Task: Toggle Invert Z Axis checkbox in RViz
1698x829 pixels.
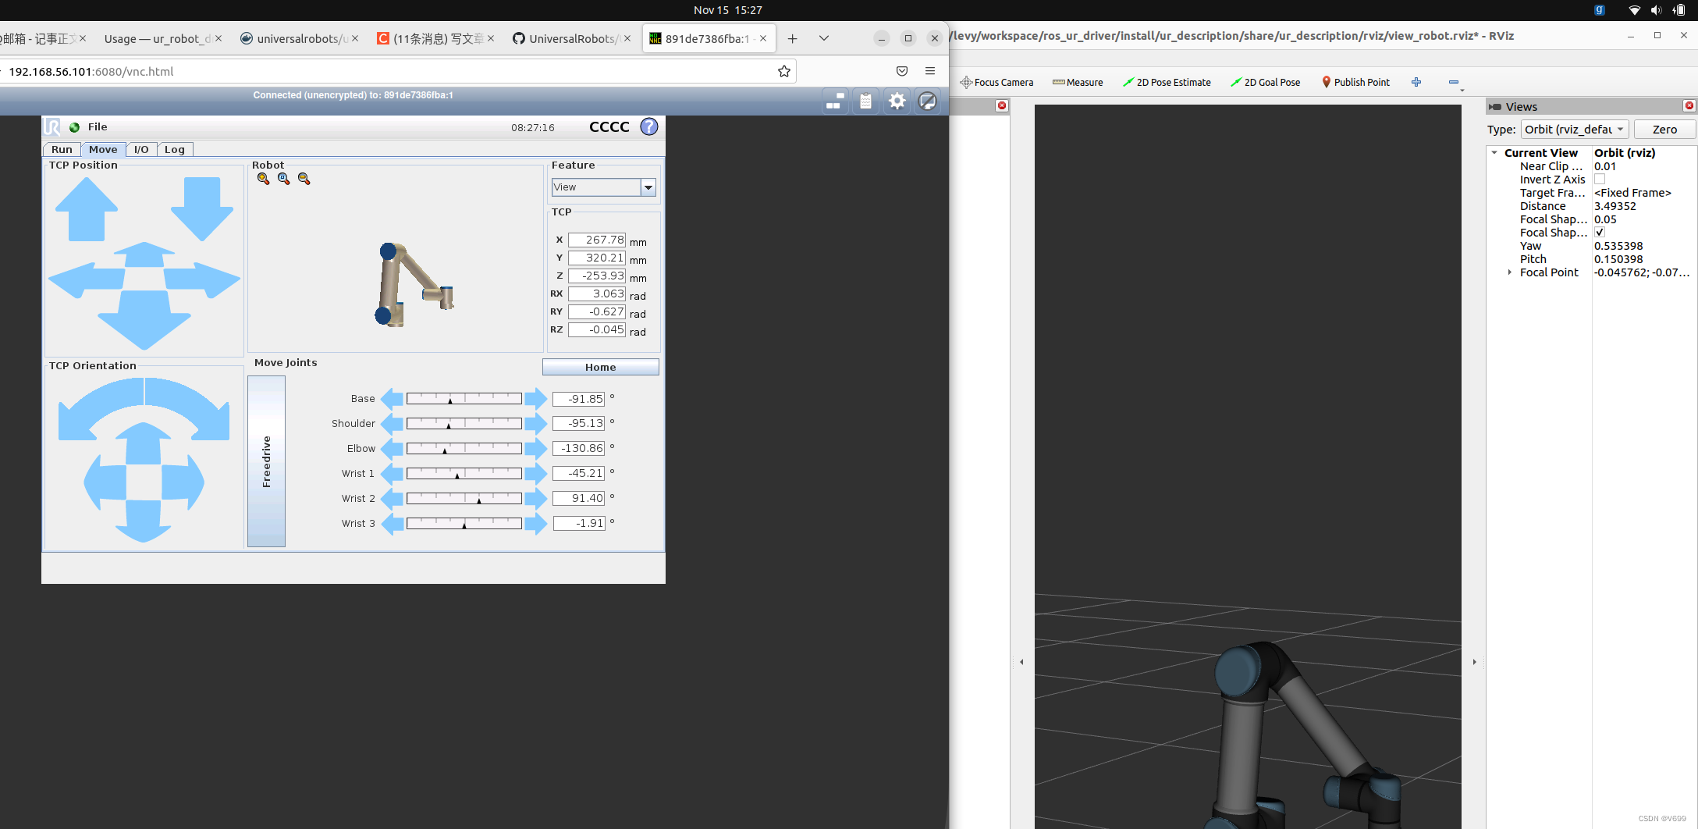Action: (x=1600, y=180)
